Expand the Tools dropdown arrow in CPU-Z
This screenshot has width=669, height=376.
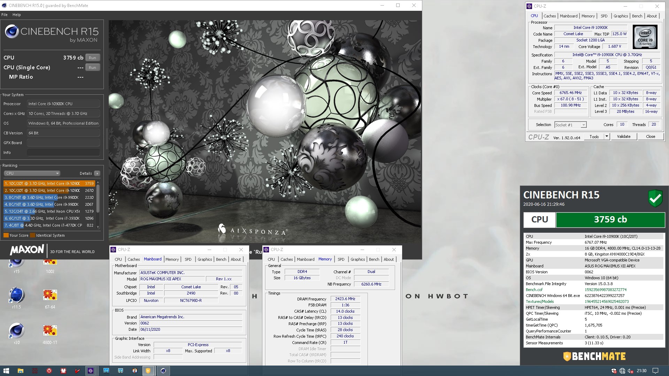607,136
